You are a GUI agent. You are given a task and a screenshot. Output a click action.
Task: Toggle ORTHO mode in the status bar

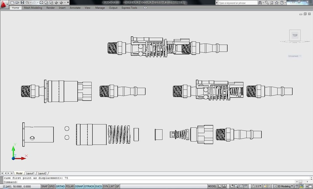[60, 186]
